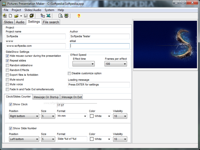Screen dimensions: 200x150
Task: Open the clock Format hh:mm dropdown
Action: pos(72,116)
